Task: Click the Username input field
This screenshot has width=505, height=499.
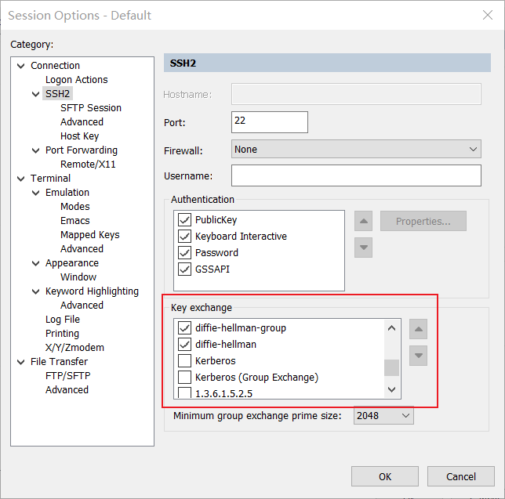Action: click(x=356, y=175)
